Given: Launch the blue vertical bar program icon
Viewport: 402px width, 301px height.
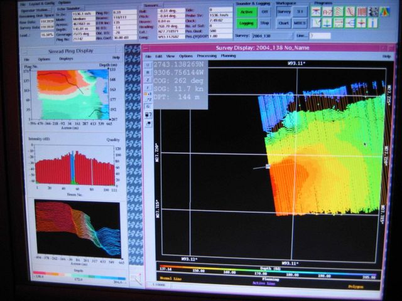Looking at the screenshot, I should (x=373, y=23).
